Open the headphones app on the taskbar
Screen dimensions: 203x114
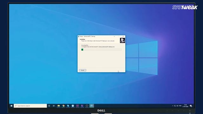pos(87,106)
